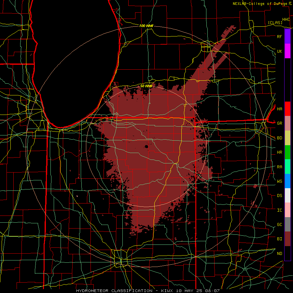Image resolution: width=293 pixels, height=293 pixels.
Task: Click the 100 NMI range ring label
Action: coord(146,26)
